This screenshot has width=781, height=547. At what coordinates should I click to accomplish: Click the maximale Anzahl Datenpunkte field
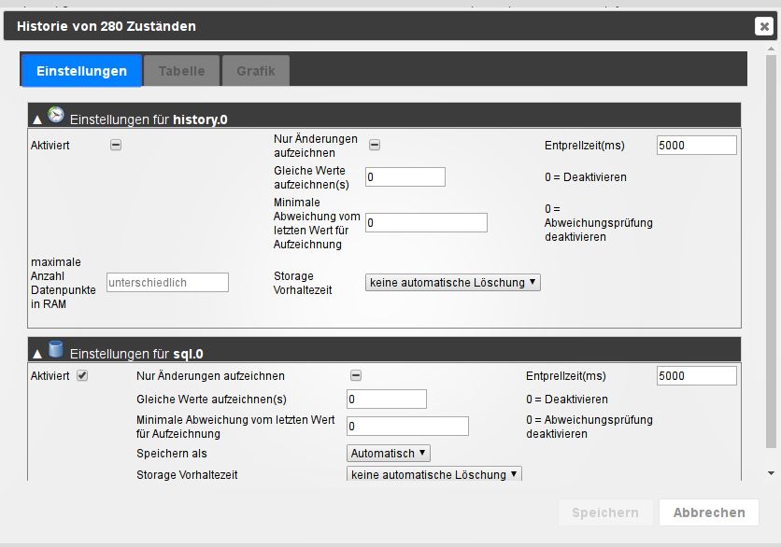pyautogui.click(x=168, y=282)
